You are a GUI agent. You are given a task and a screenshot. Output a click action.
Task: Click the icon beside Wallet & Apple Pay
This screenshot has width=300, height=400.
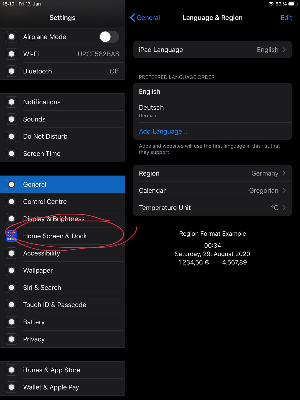coord(12,387)
